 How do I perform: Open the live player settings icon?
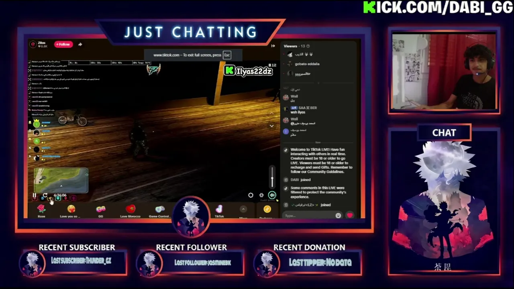coord(251,195)
